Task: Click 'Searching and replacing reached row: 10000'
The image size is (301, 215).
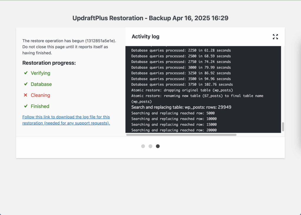Action: pos(174,119)
